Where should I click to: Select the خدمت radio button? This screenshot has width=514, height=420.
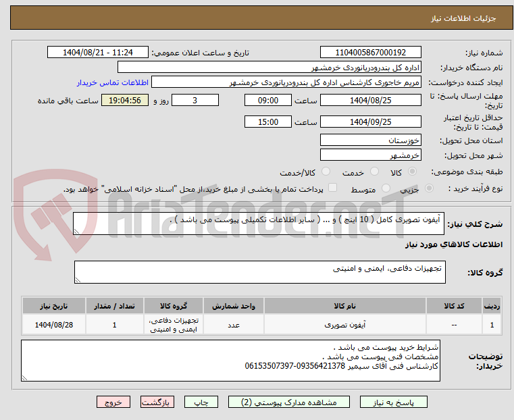(x=374, y=172)
